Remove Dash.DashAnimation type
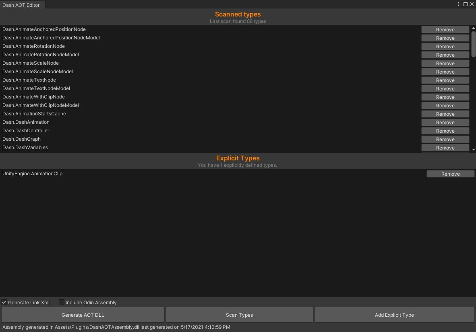 [445, 123]
